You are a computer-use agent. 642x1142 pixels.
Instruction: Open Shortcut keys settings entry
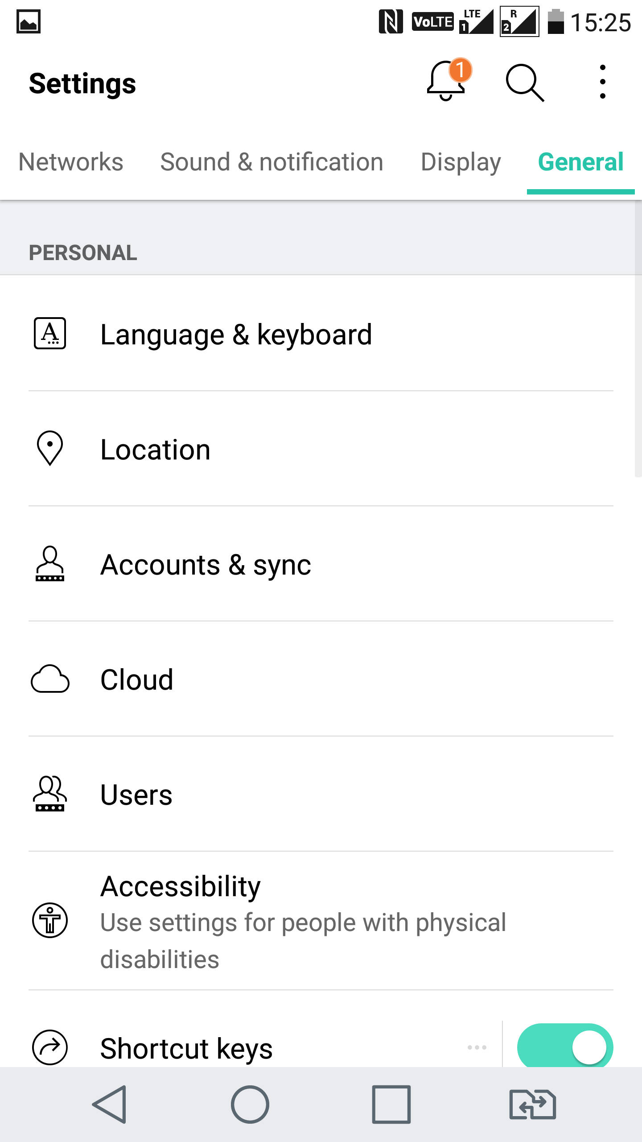point(186,1048)
